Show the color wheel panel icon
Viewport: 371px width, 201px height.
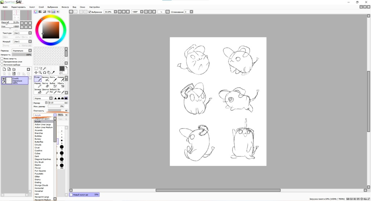click(36, 12)
